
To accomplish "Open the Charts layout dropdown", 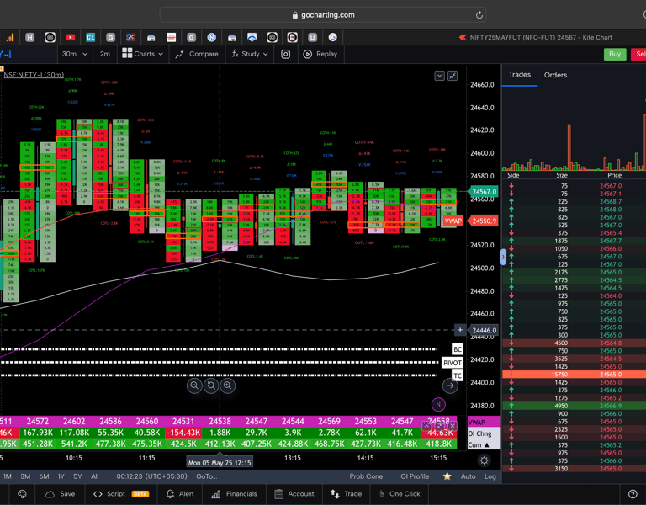I will [142, 54].
